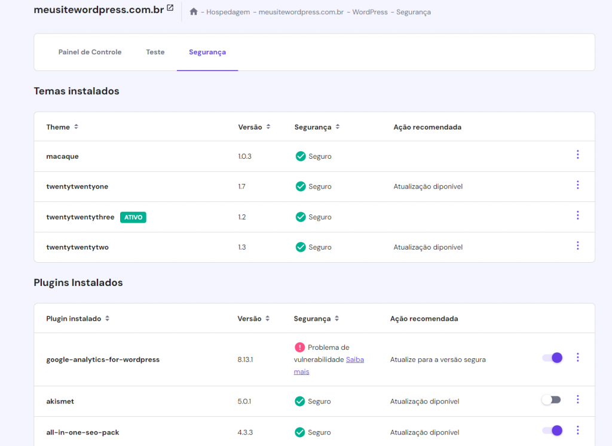Viewport: 612px width, 446px height.
Task: Click green check icon in macaque row
Action: 301,156
